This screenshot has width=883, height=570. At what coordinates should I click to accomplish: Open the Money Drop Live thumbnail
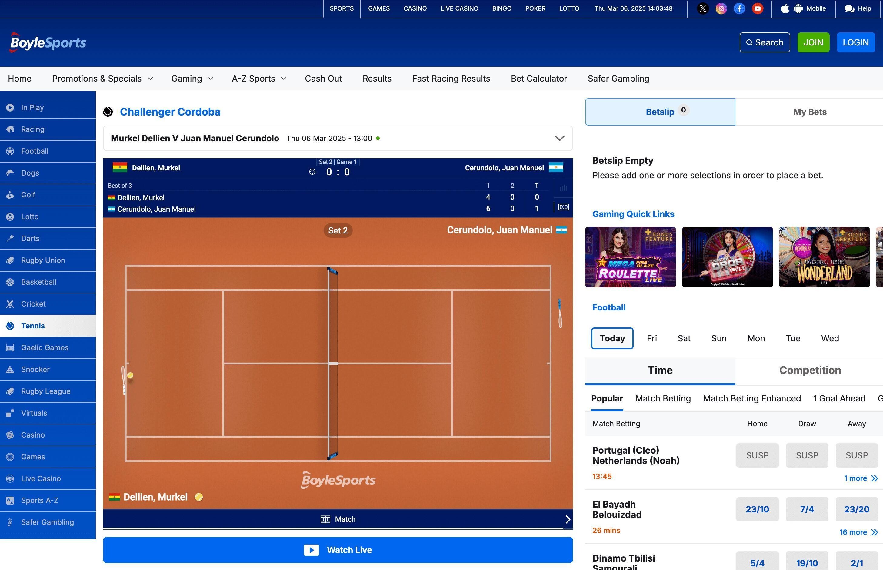click(x=727, y=257)
